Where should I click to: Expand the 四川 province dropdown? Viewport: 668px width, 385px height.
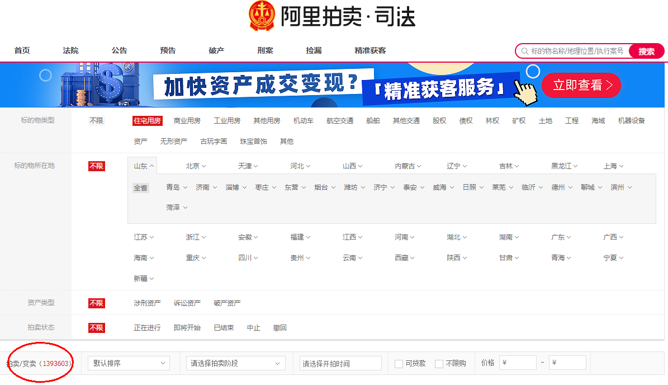[248, 257]
